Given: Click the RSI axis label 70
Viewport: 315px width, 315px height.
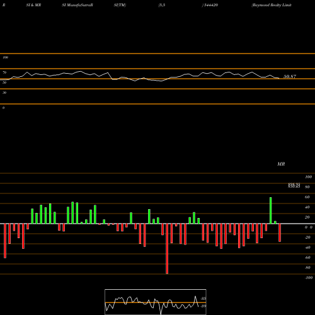Looking at the screenshot, I should click(x=4, y=72).
